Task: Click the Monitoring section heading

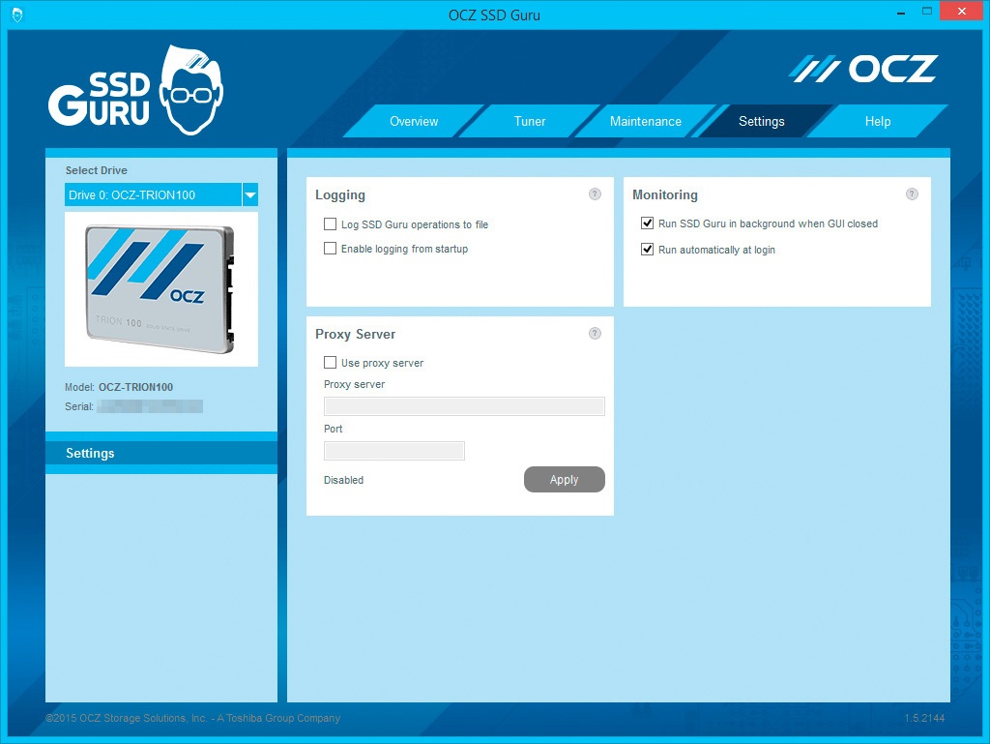Action: pyautogui.click(x=665, y=195)
